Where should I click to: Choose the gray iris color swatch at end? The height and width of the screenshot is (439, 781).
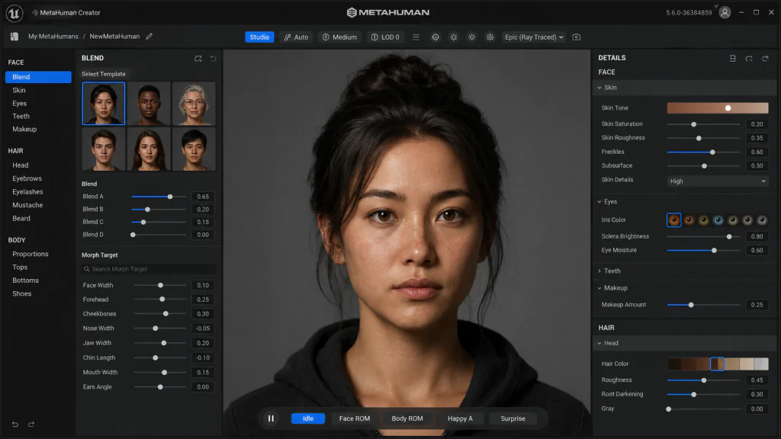pyautogui.click(x=762, y=220)
